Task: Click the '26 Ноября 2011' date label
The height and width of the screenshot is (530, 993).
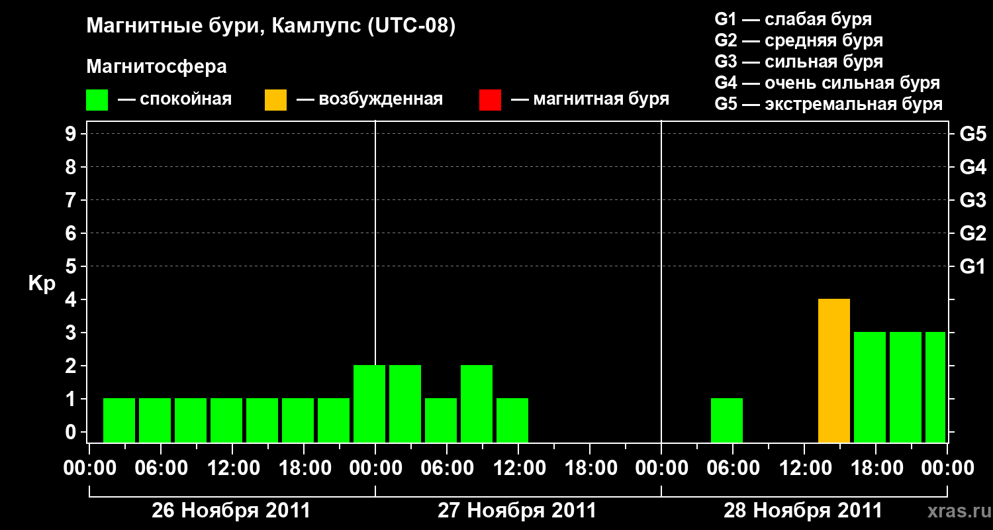Action: point(231,510)
